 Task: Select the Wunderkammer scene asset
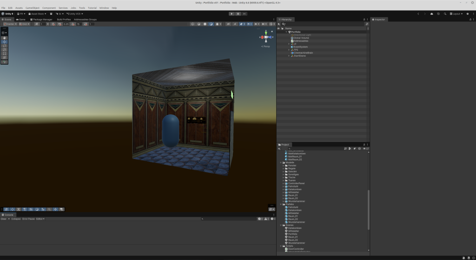point(297,243)
